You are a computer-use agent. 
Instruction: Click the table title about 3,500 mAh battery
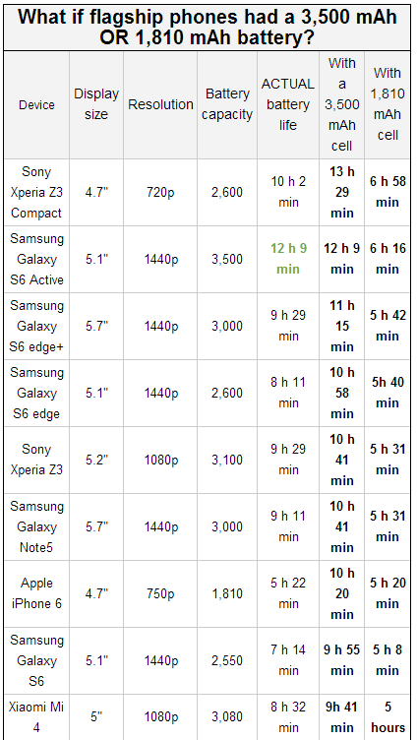(208, 28)
